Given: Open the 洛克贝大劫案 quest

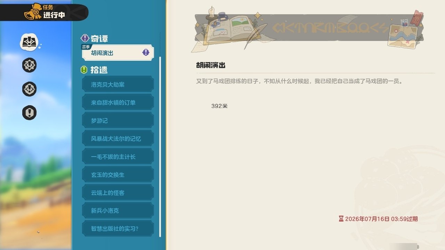Looking at the screenshot, I should click(118, 84).
